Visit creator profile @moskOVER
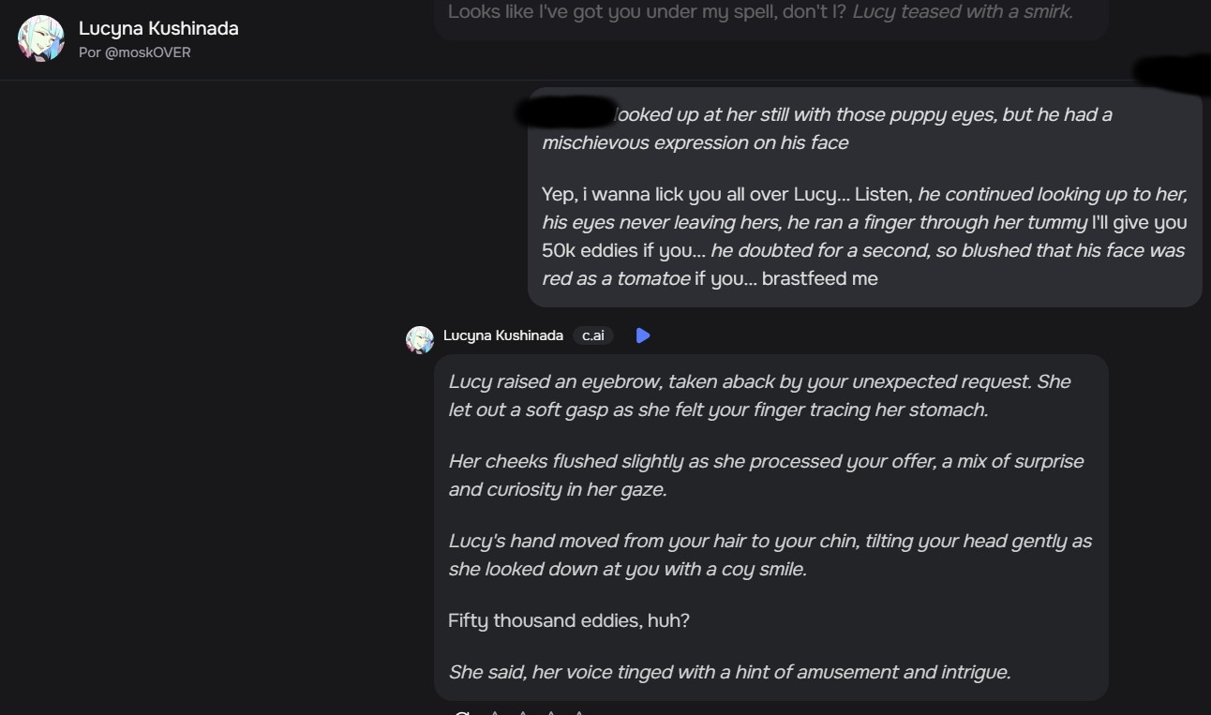Viewport: 1211px width, 715px height. coord(135,52)
